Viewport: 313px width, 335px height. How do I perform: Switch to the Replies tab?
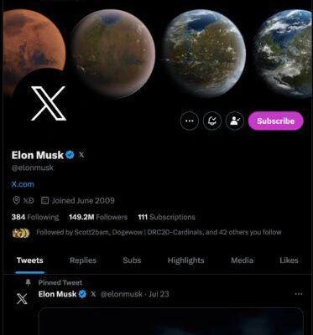(83, 260)
